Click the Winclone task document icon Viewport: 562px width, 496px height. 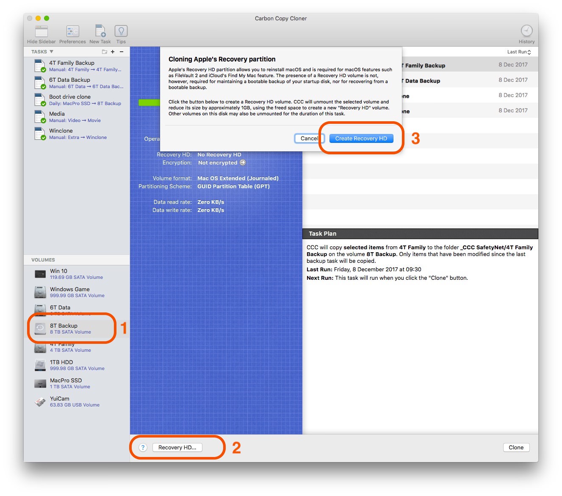click(x=40, y=134)
